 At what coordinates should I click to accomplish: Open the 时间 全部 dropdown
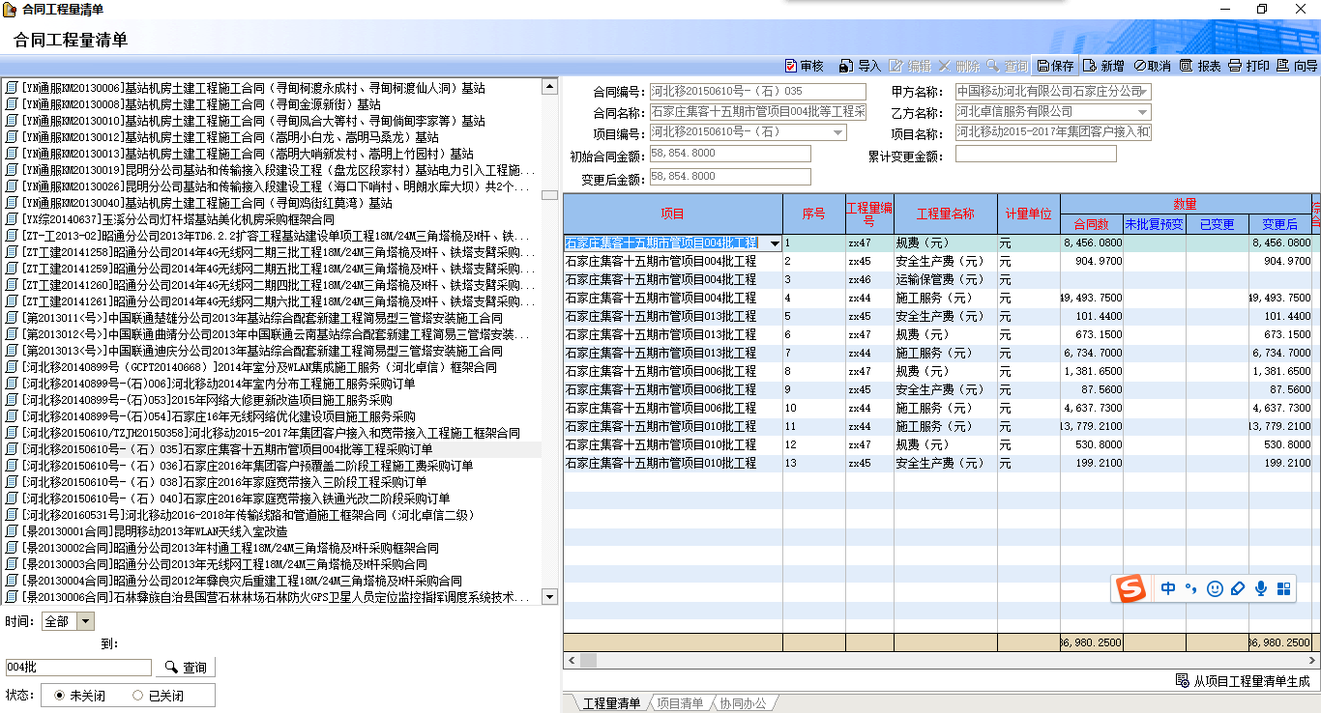(85, 621)
